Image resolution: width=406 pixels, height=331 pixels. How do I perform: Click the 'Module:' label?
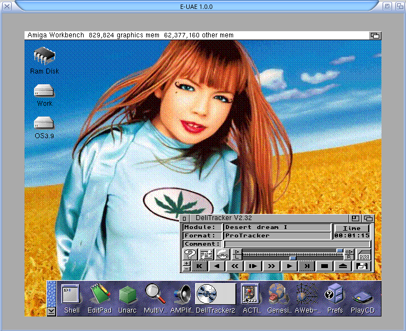pos(200,227)
